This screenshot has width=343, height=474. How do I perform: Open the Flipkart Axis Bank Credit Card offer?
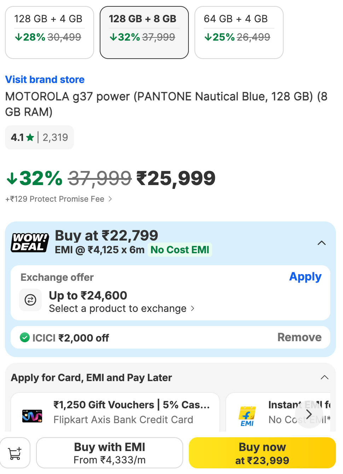[115, 412]
